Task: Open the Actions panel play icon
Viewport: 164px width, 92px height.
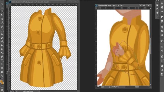Action: (x=157, y=9)
